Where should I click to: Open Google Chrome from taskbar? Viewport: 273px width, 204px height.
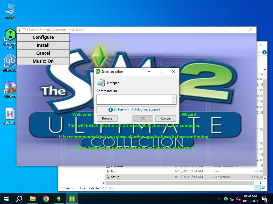pos(46,199)
